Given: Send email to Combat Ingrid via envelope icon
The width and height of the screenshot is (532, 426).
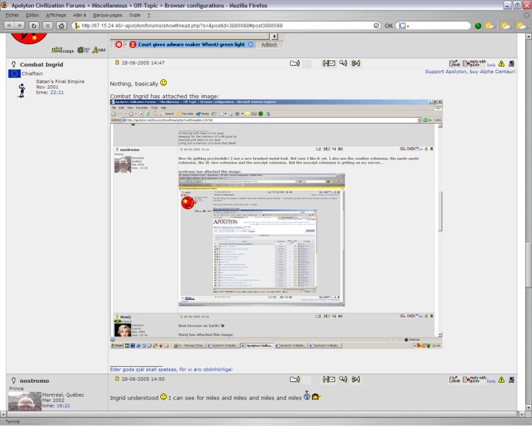Looking at the screenshot, I should [x=329, y=63].
